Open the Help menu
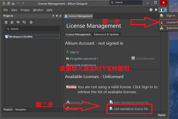The image size is (178, 119). pos(50,10)
